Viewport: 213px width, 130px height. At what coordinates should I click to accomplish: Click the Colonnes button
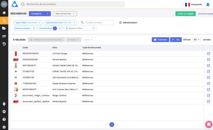click(x=161, y=40)
